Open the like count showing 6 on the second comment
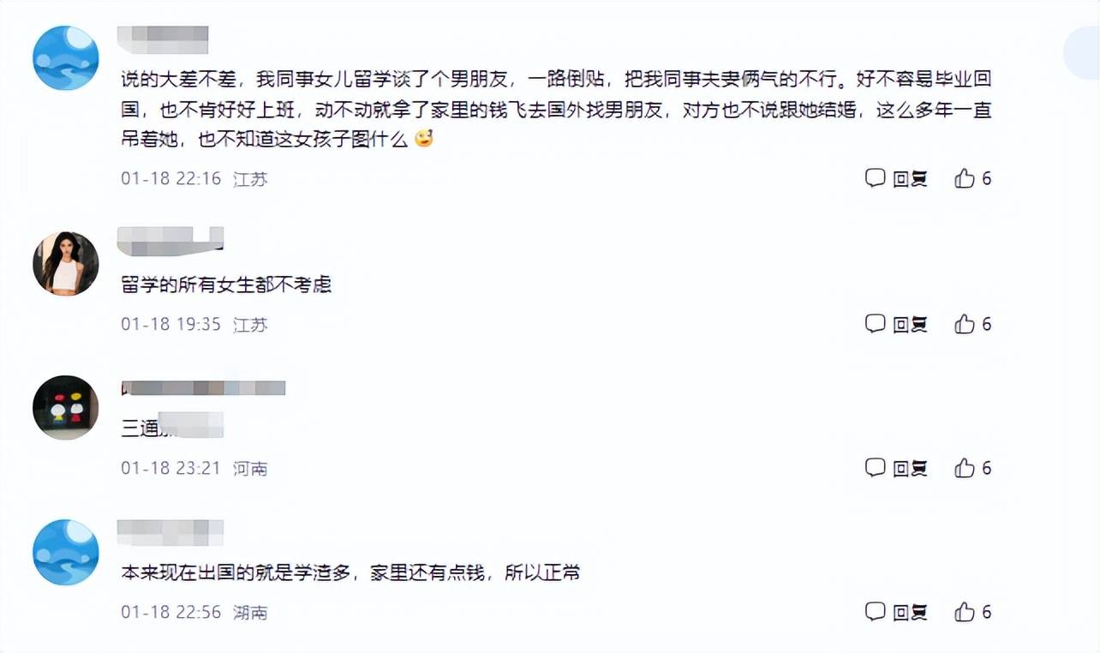The width and height of the screenshot is (1100, 653). click(x=987, y=324)
